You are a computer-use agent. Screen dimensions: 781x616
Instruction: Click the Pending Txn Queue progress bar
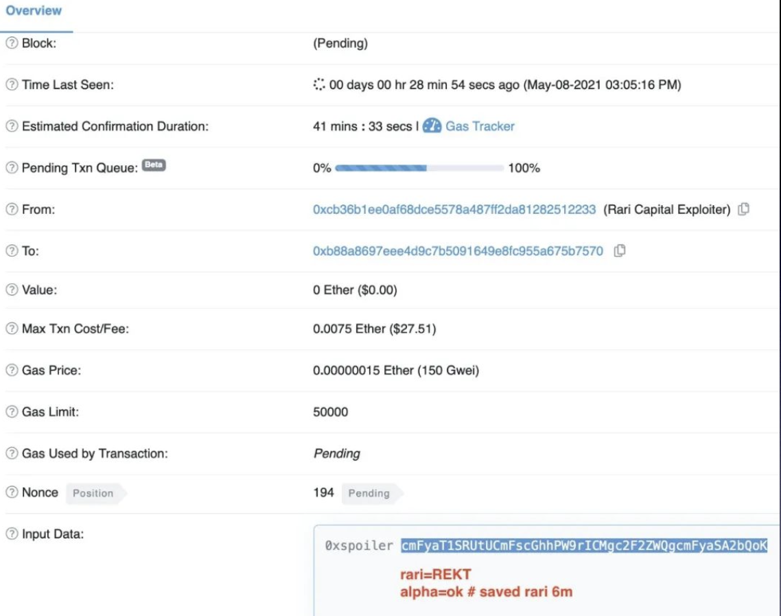419,168
